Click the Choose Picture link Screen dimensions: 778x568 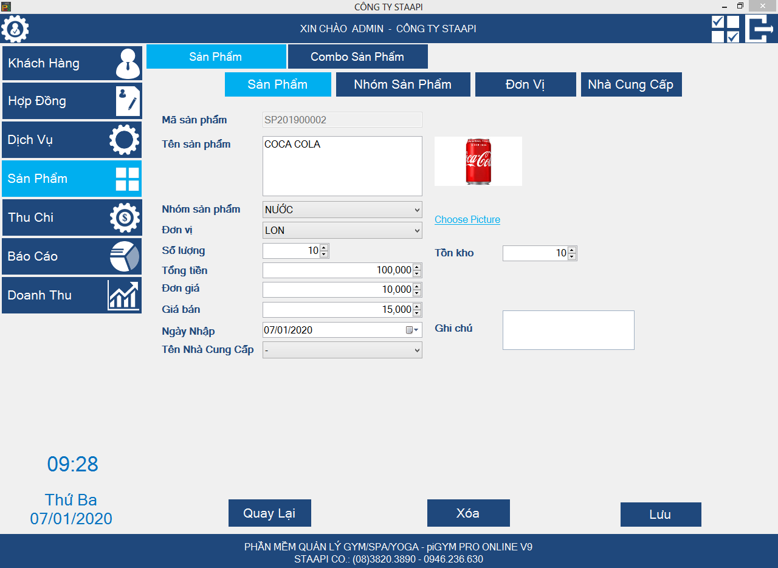(x=467, y=219)
